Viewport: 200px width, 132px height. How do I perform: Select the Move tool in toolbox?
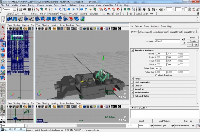[x=3, y=44]
